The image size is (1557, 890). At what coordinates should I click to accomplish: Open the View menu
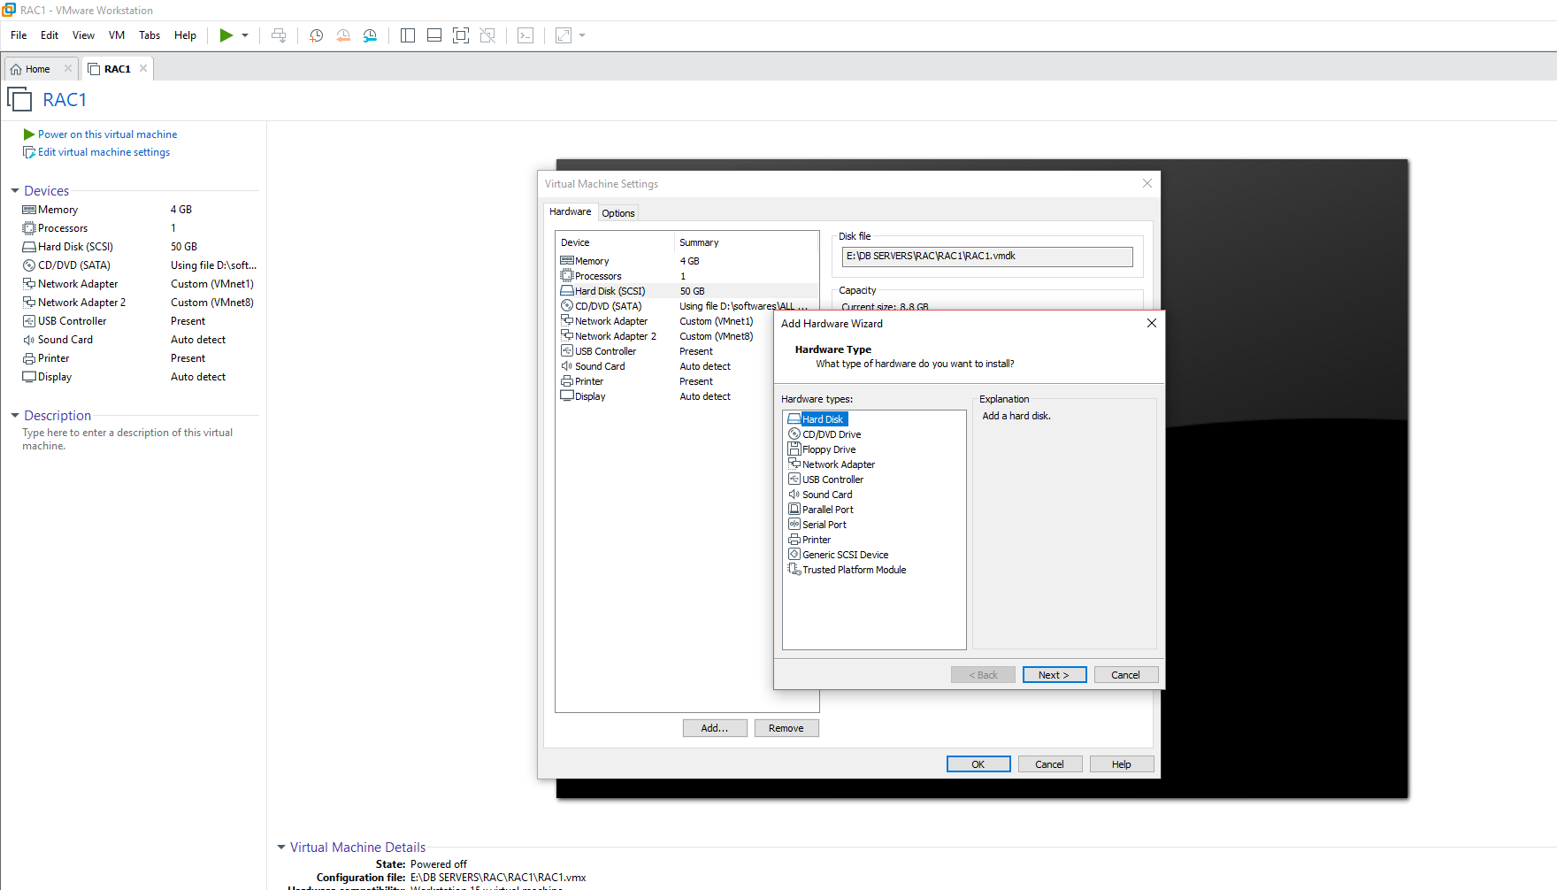(83, 35)
